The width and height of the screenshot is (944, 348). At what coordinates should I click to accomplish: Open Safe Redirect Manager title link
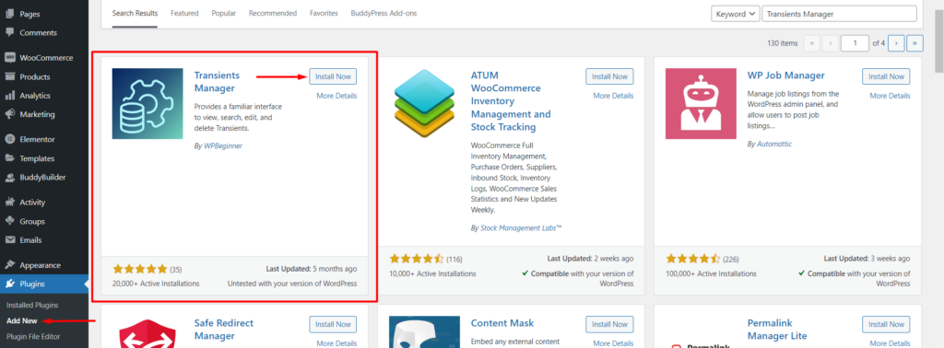tap(224, 330)
